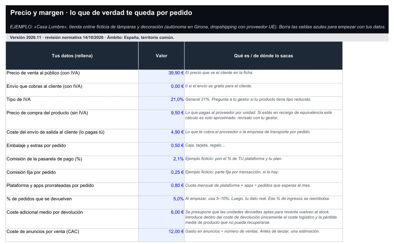The width and height of the screenshot is (394, 244).
Task: Click note '0 si el envío es gratis para el cliente.'
Action: point(219,86)
